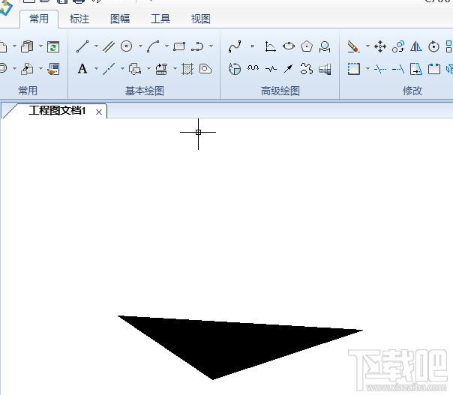Select the Stretch tool
This screenshot has height=395, width=453.
pyautogui.click(x=416, y=69)
